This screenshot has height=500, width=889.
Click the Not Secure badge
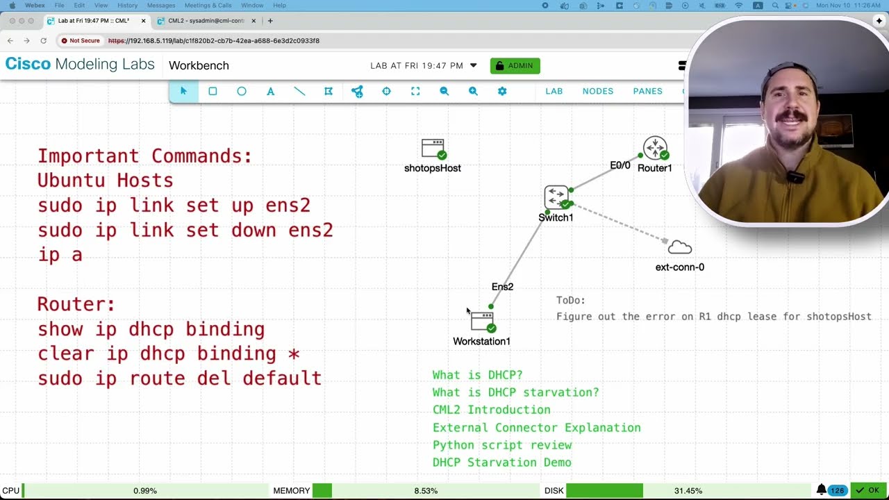81,41
